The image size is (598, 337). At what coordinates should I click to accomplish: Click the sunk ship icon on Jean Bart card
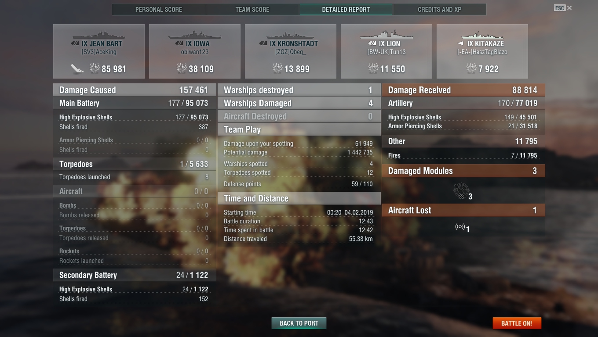click(77, 68)
